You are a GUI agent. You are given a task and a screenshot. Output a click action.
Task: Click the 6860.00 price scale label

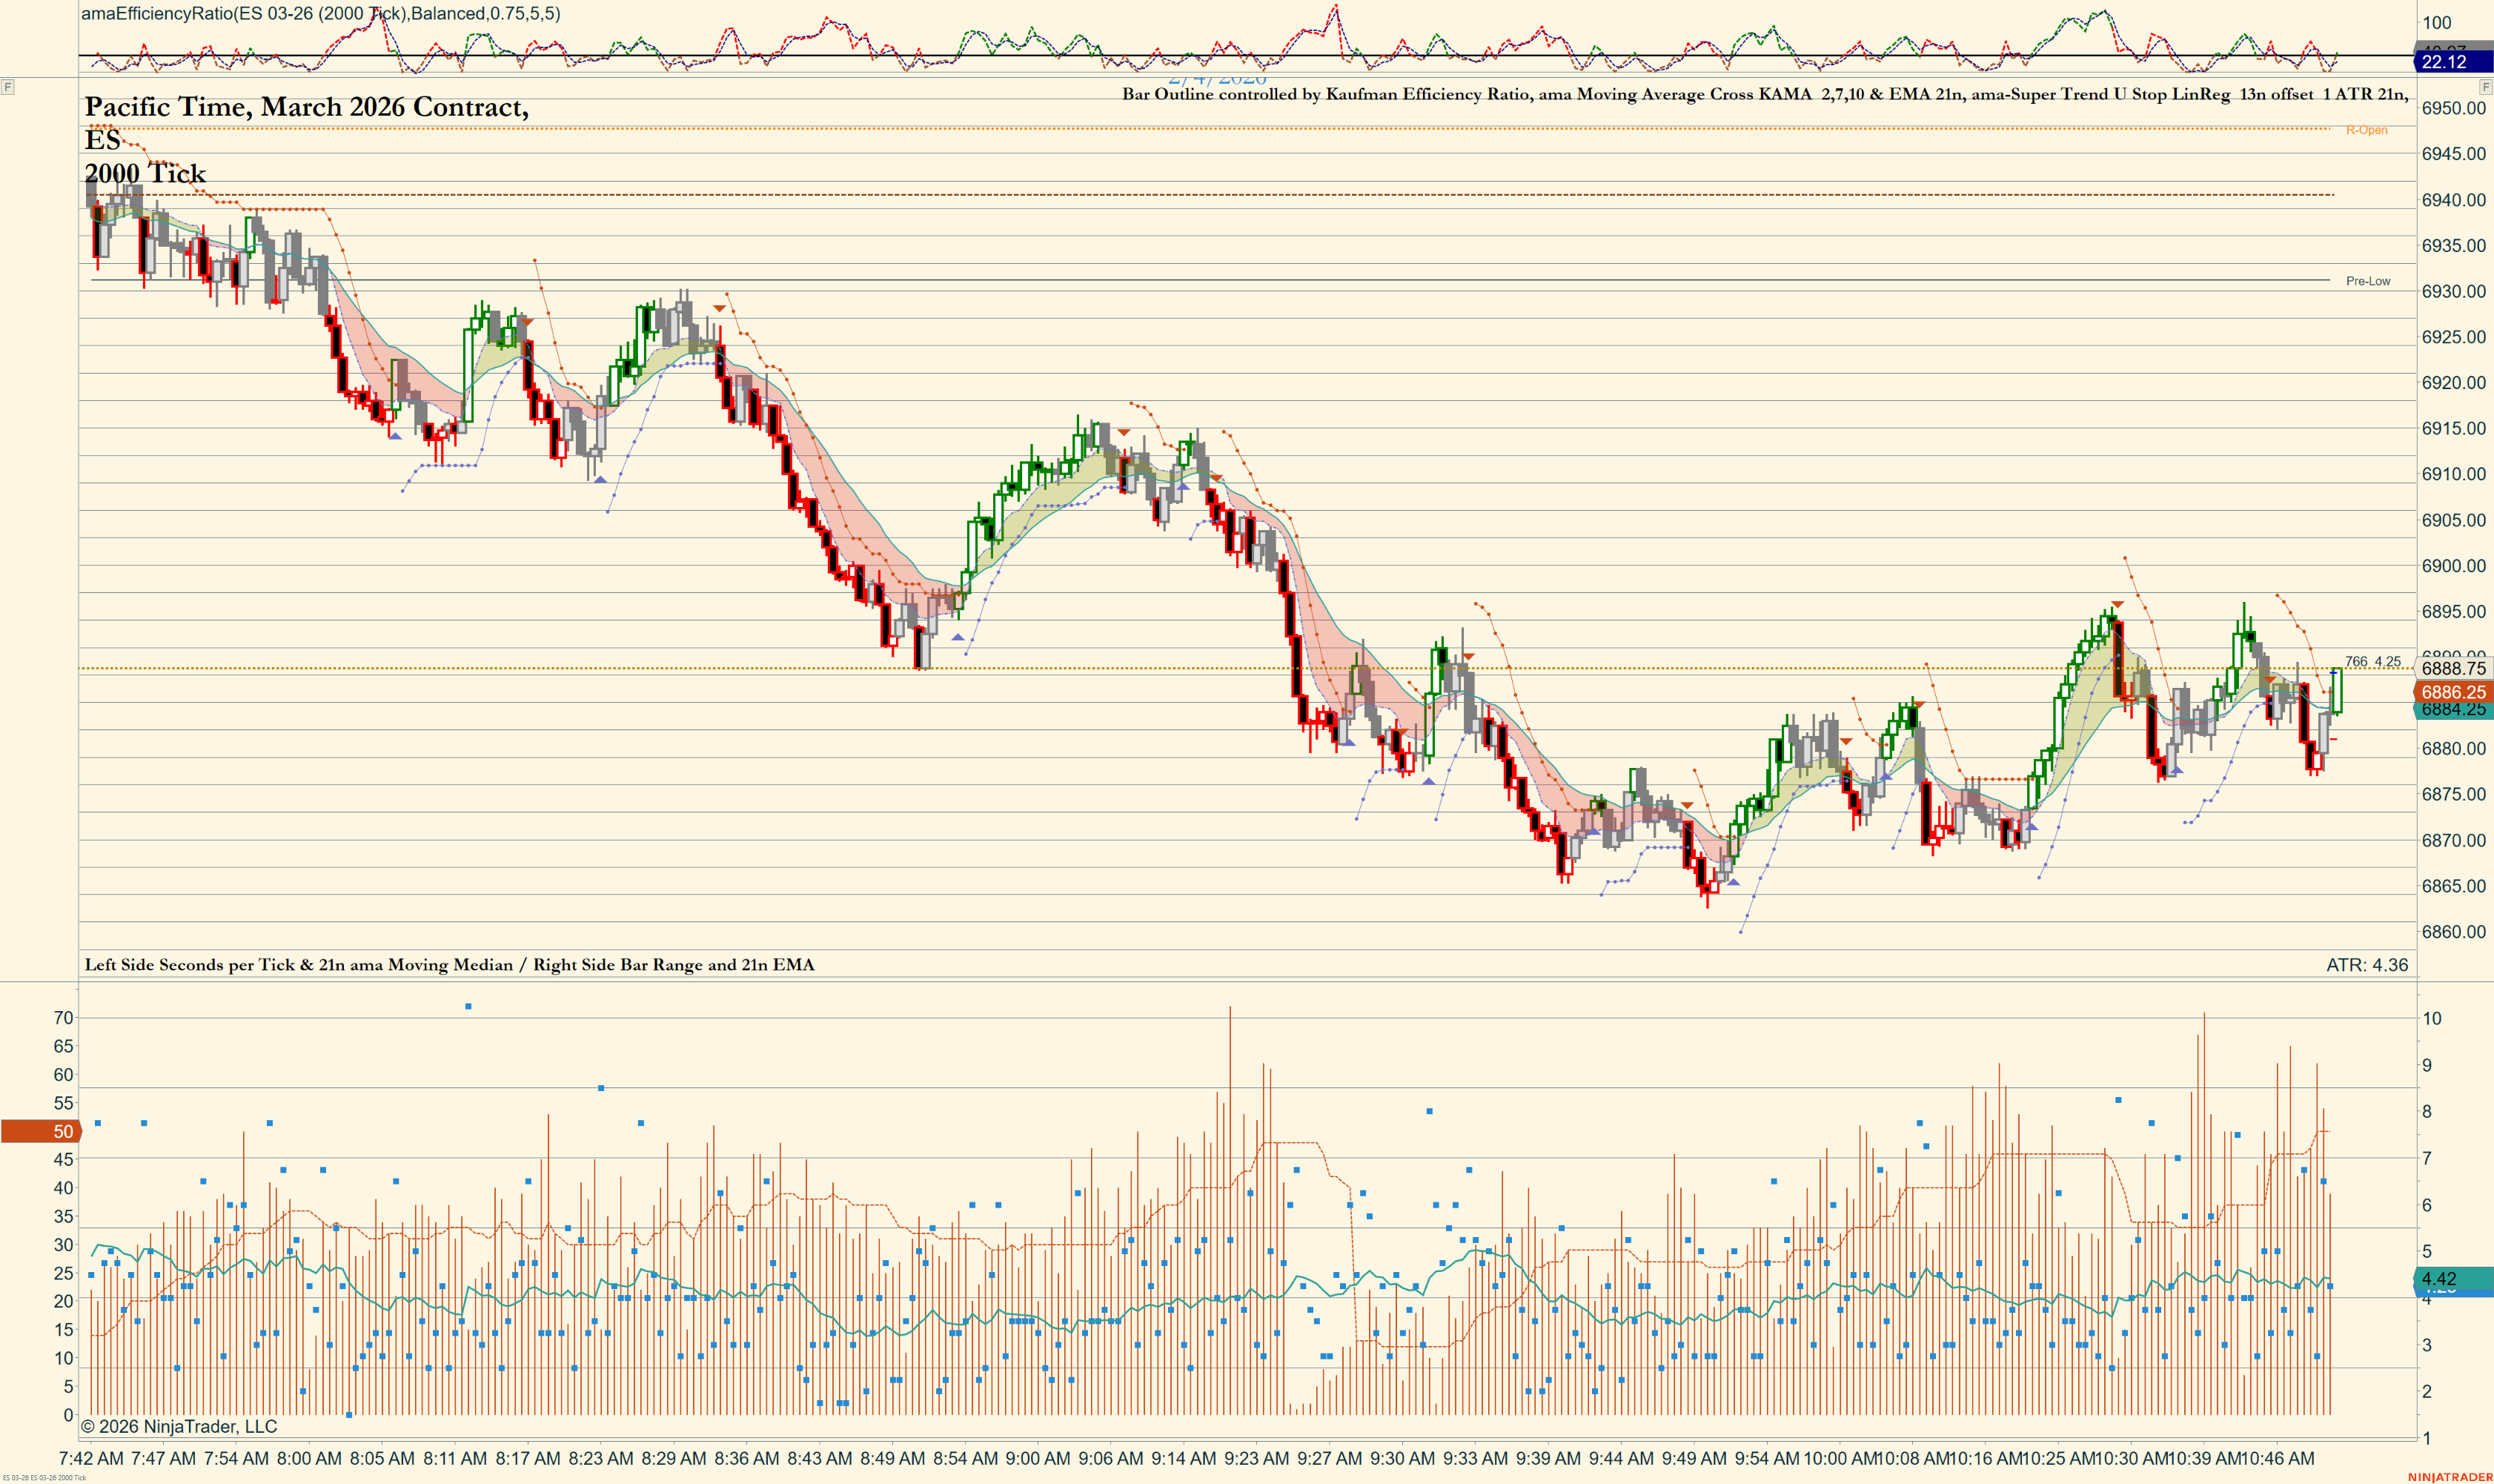[x=2453, y=932]
